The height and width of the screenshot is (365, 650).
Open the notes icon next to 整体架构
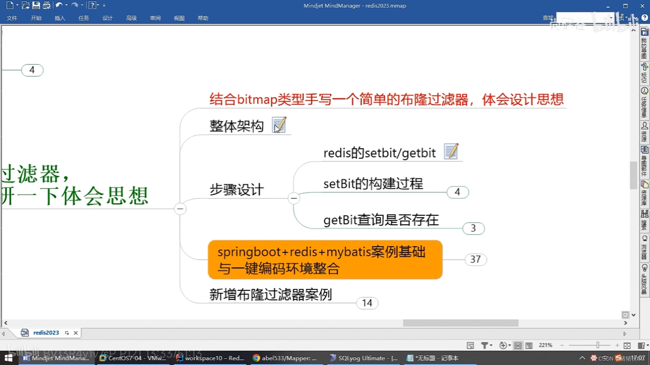(279, 125)
